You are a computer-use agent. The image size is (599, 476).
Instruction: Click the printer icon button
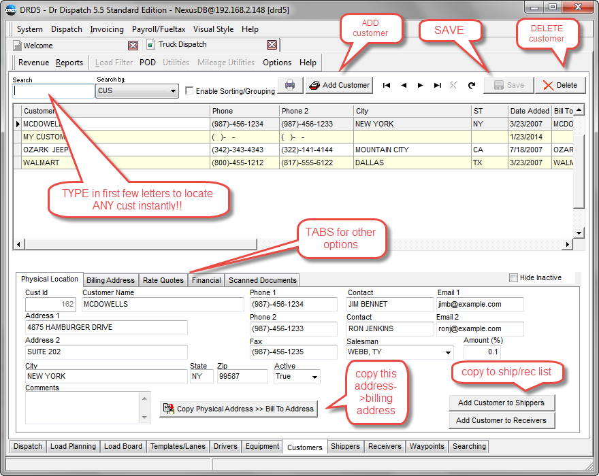[x=290, y=85]
